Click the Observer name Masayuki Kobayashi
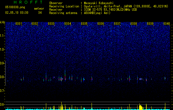173x110 pixels. click(99, 3)
